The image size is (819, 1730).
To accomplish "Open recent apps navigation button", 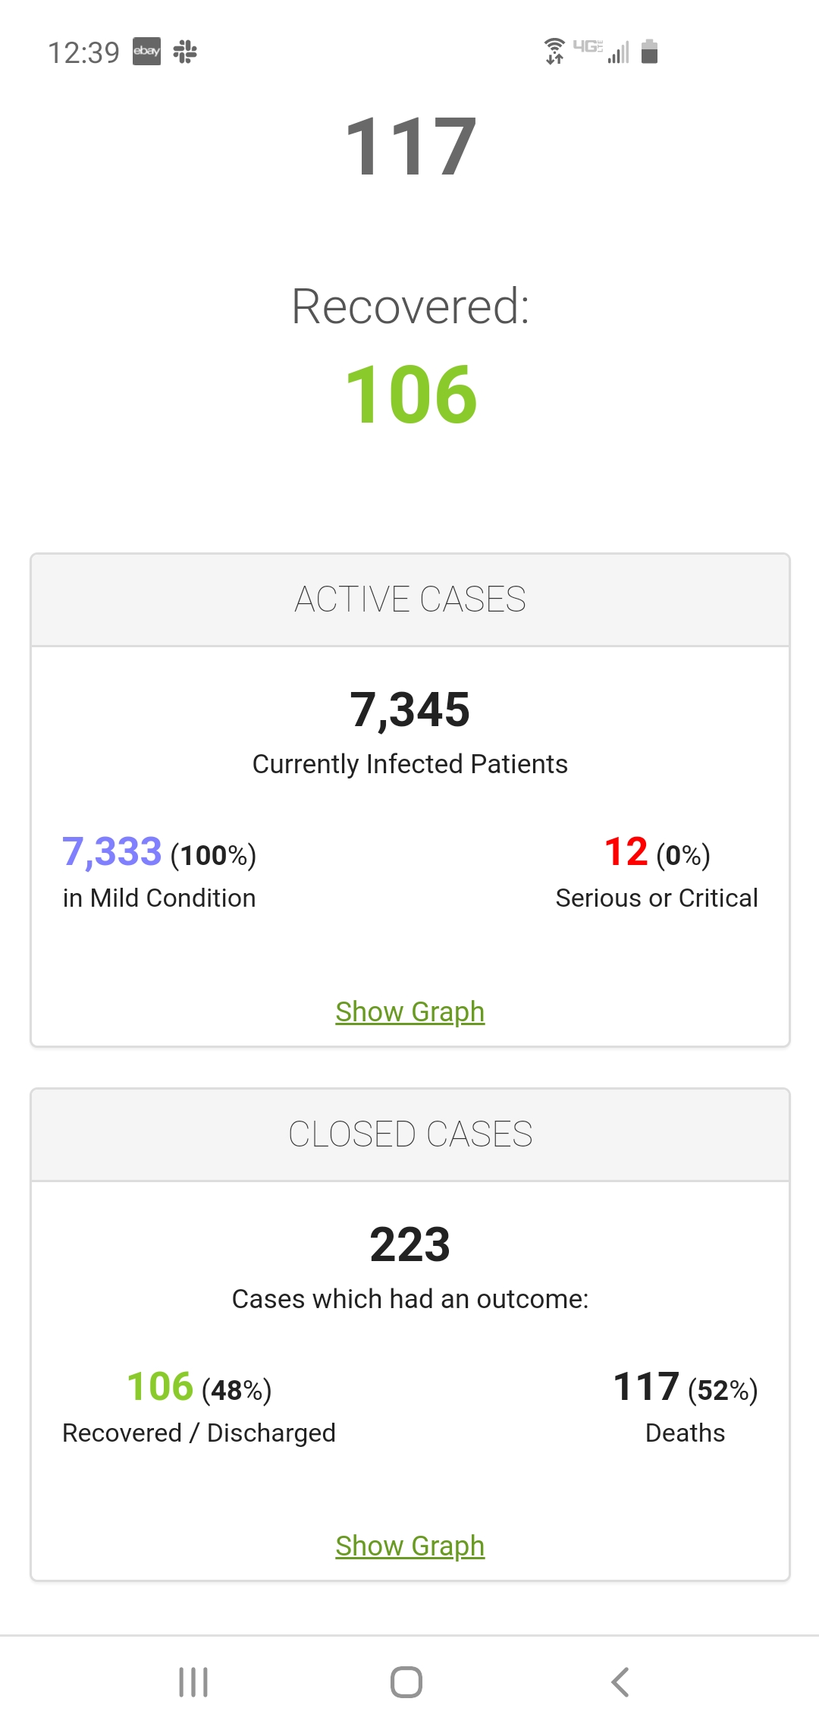I will tap(193, 1682).
